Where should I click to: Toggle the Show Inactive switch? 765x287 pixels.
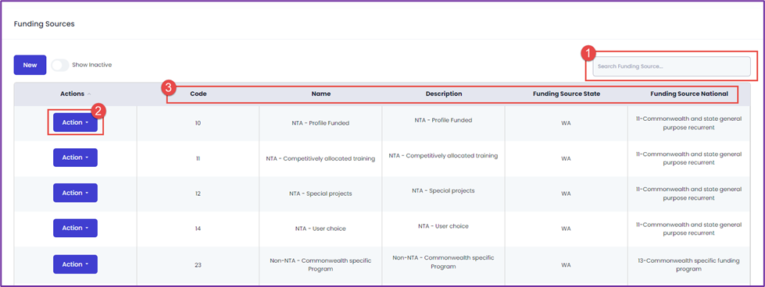(x=60, y=65)
